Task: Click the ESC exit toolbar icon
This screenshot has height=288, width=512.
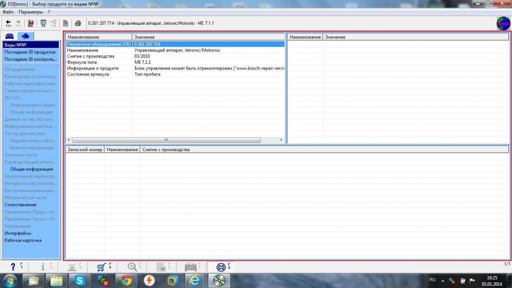Action: pyautogui.click(x=31, y=23)
